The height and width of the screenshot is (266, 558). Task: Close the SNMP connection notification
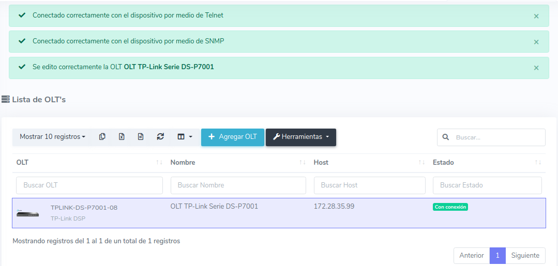pos(536,42)
